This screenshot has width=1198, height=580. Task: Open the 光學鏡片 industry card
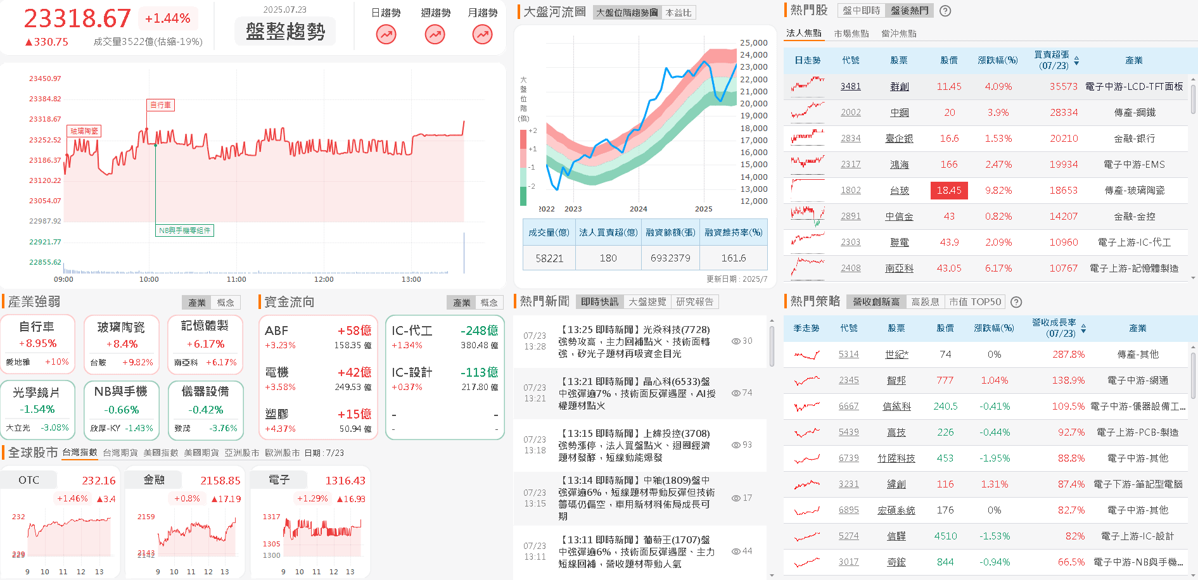pyautogui.click(x=37, y=410)
